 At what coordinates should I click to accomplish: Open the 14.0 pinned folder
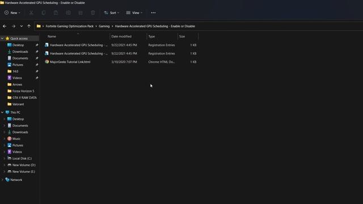coord(15,71)
